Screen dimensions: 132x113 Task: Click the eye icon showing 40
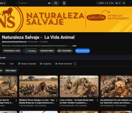coord(111,3)
